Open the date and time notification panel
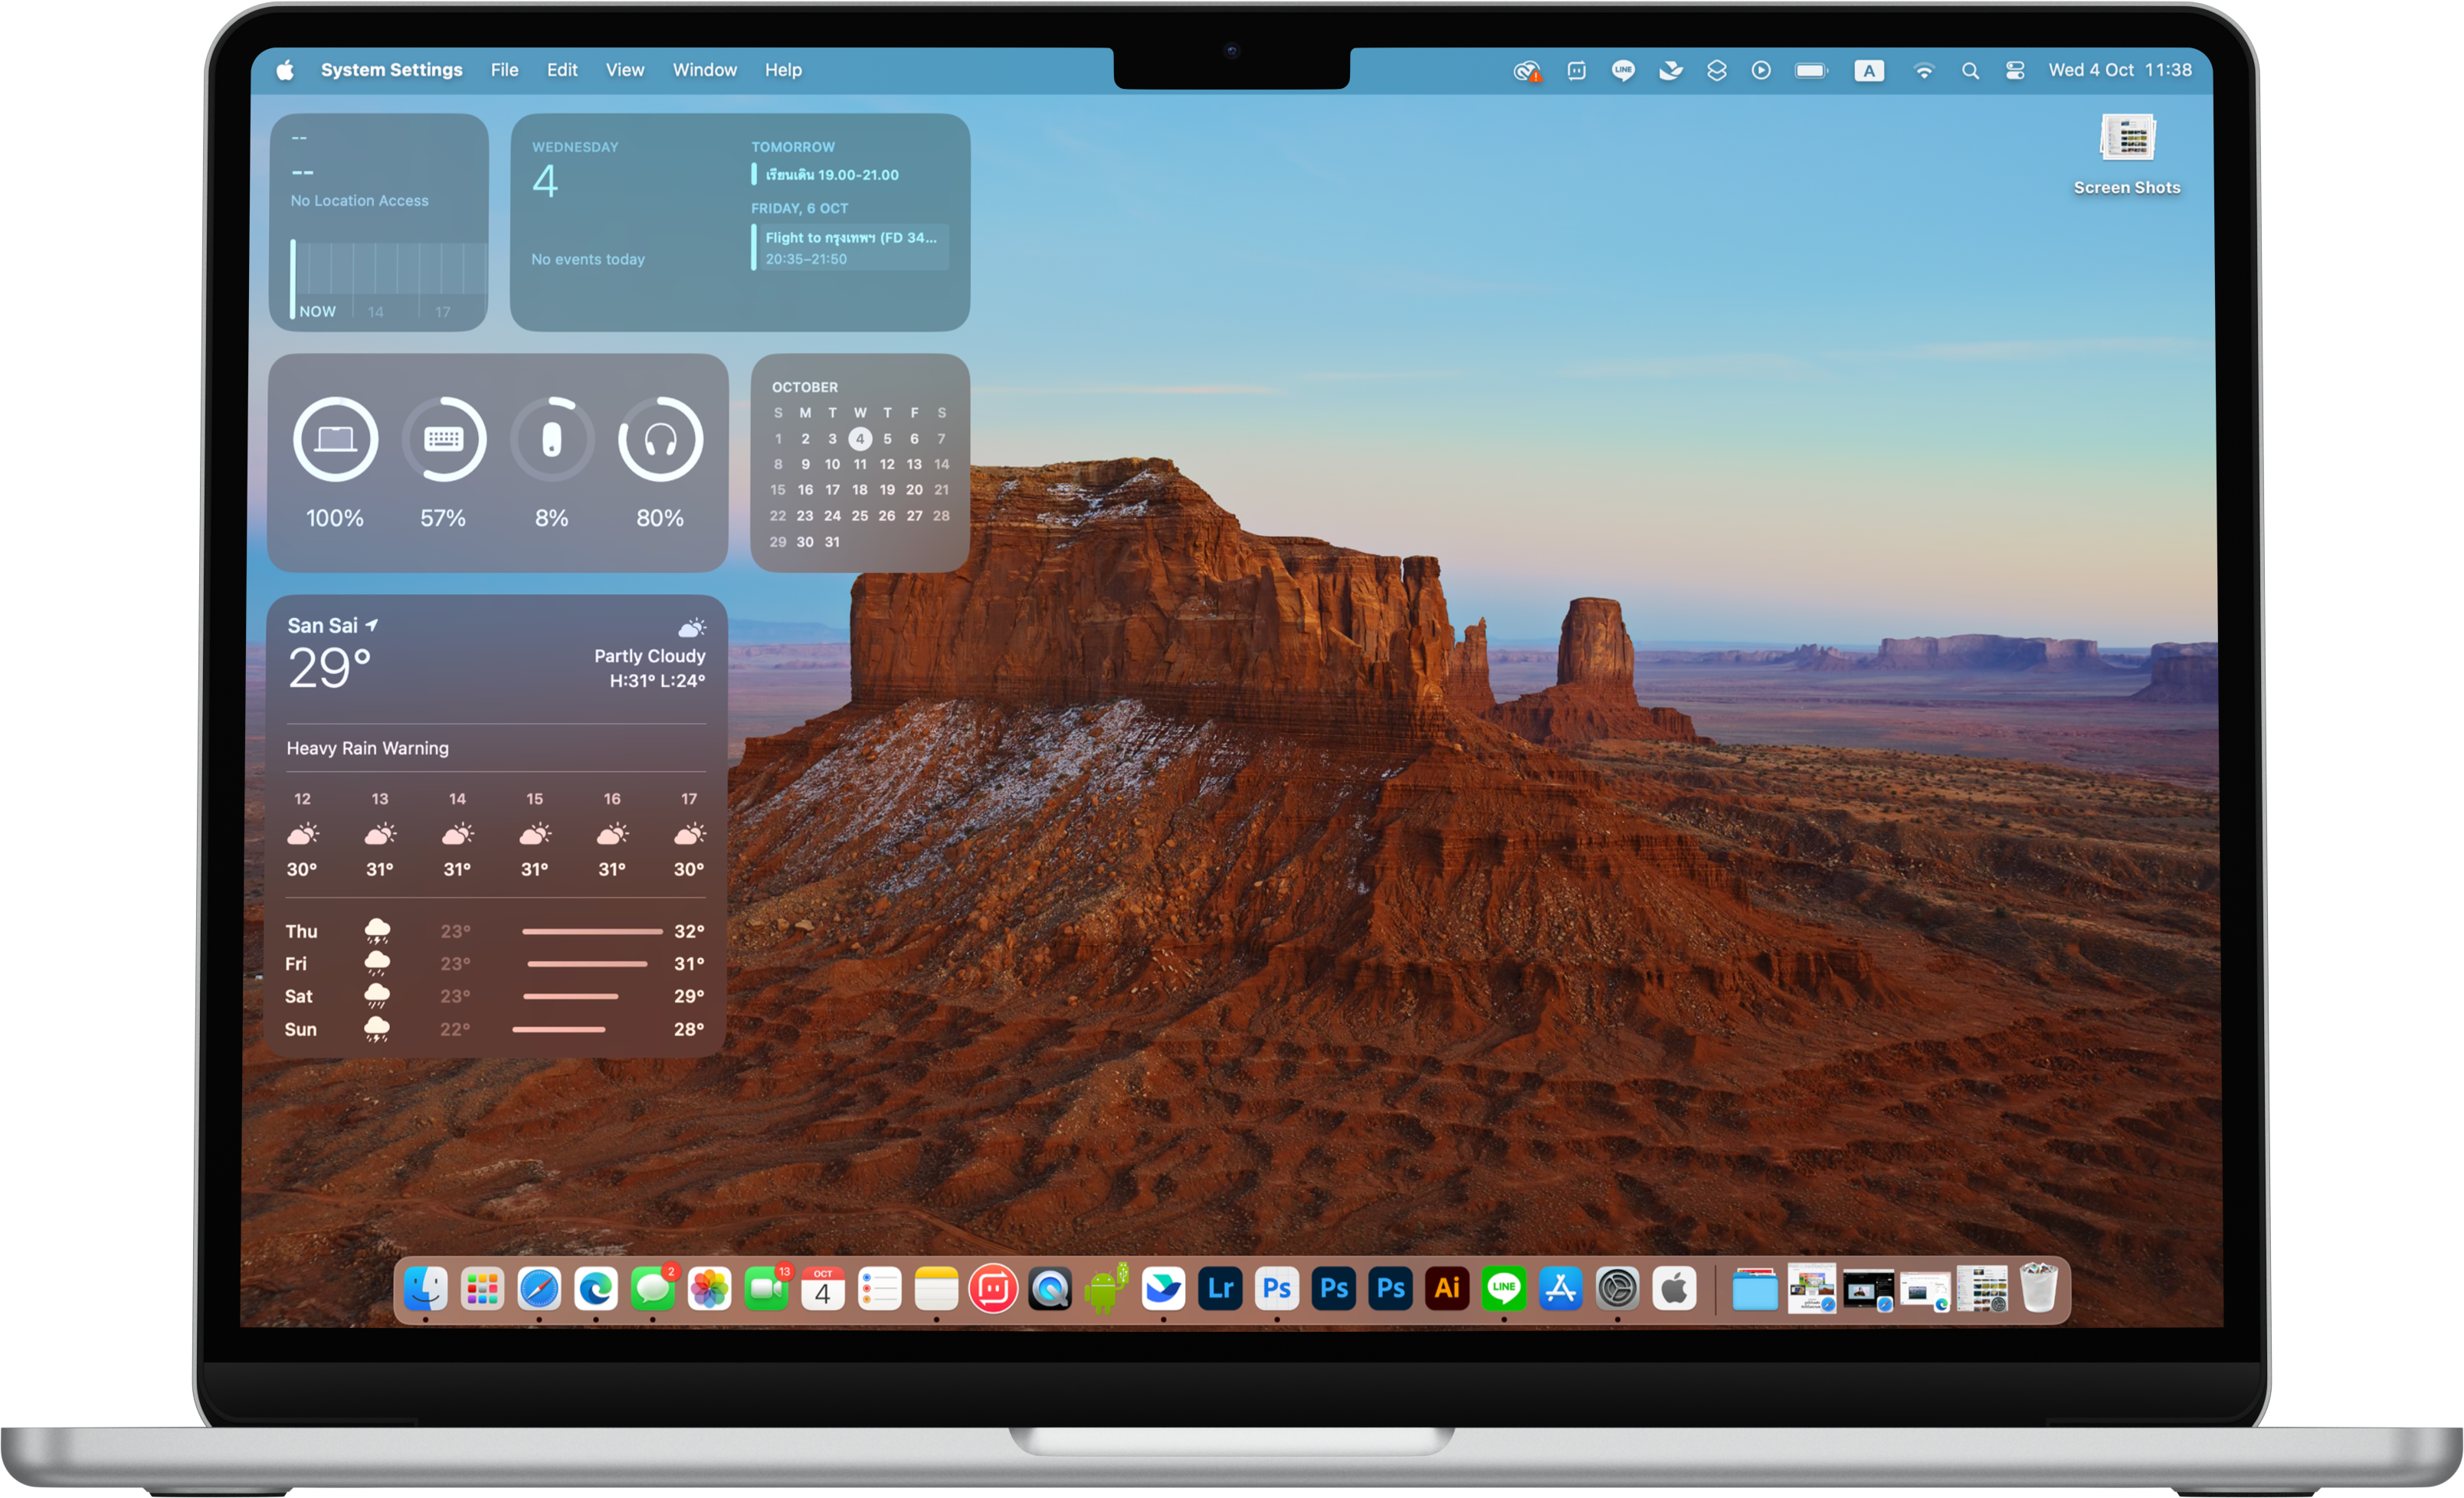 click(2119, 71)
